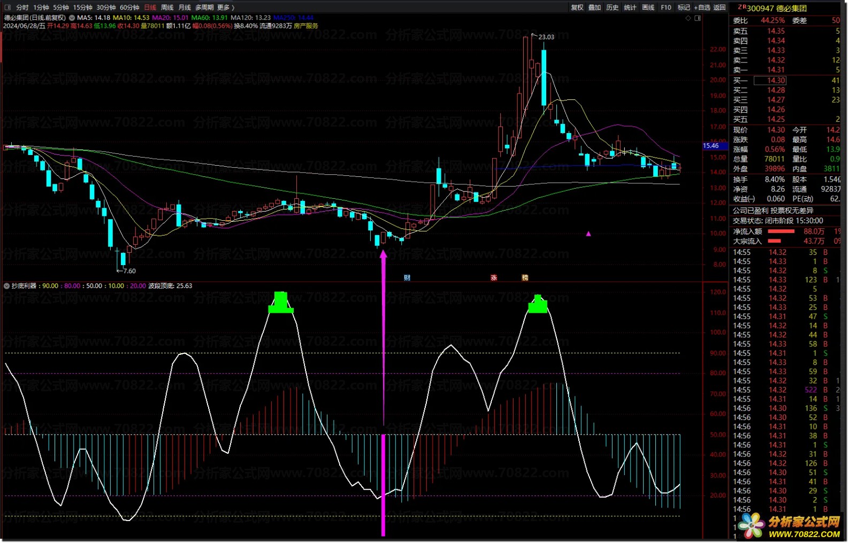Click the first green signal block in indicator

(281, 302)
